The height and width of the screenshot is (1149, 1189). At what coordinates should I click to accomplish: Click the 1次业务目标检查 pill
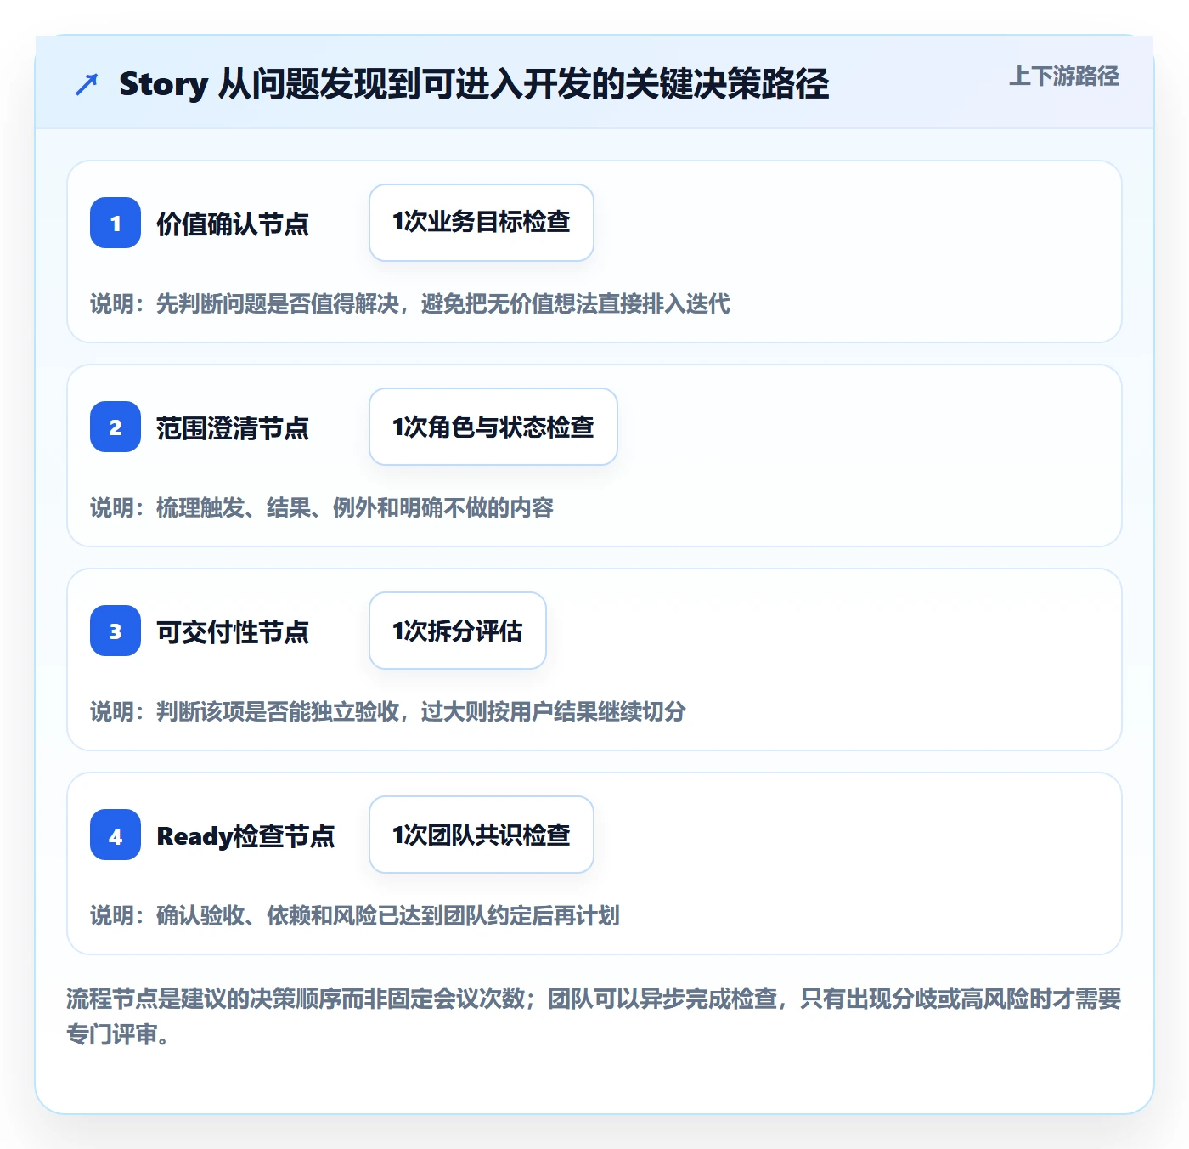tap(482, 223)
